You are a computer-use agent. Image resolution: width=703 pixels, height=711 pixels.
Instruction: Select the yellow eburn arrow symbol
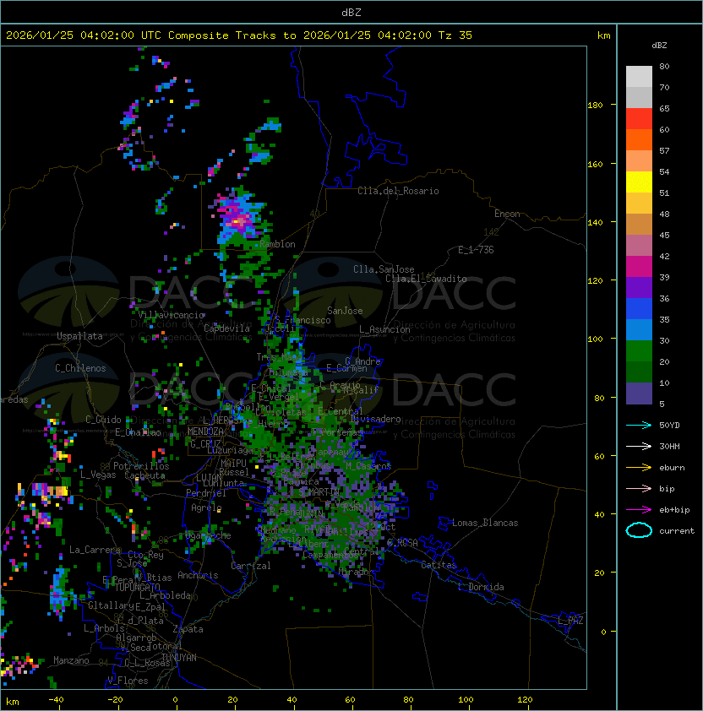click(639, 468)
